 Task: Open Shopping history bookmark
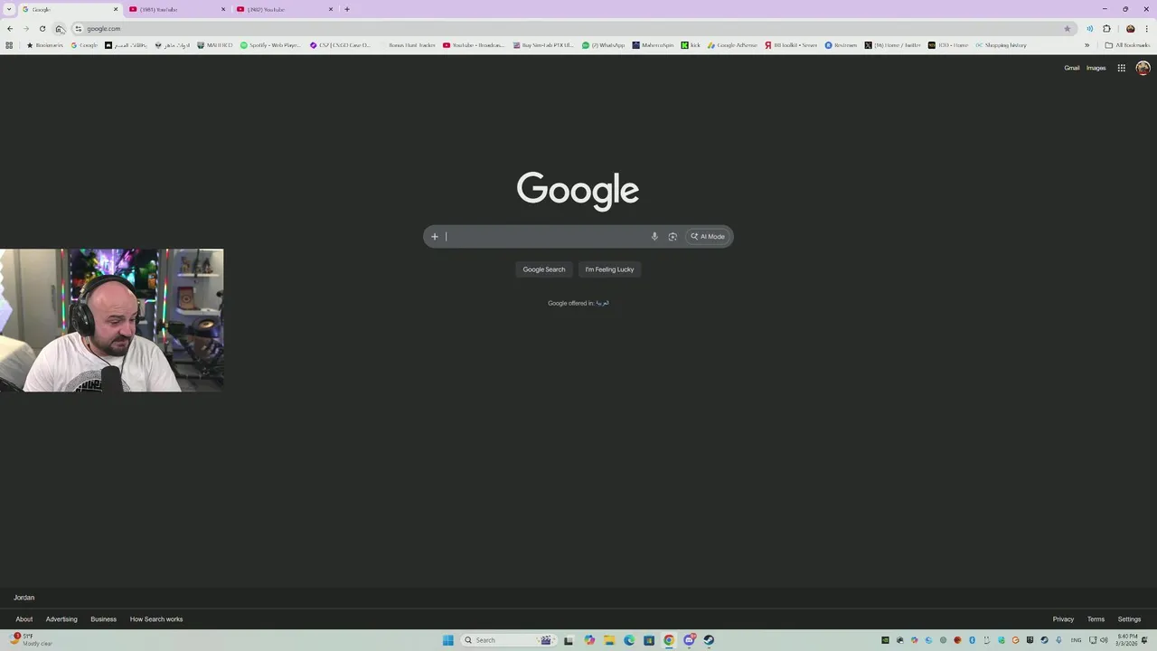coord(1001,45)
